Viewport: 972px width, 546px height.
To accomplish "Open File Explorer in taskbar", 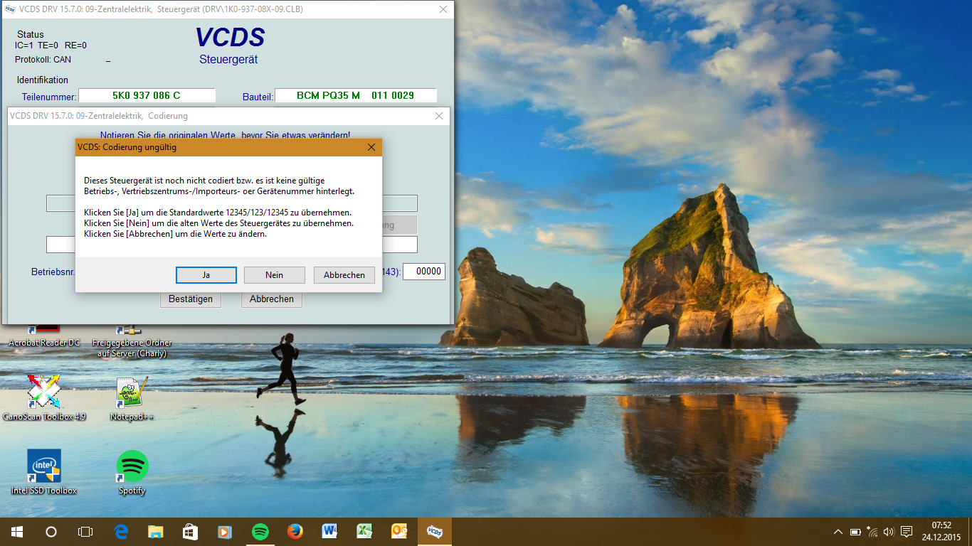I will (x=156, y=532).
